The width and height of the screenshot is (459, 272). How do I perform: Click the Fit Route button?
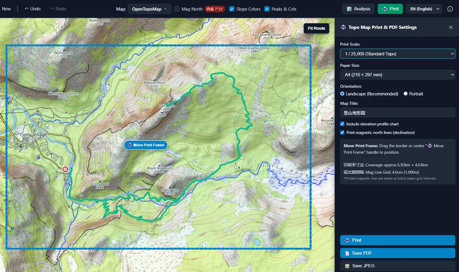pos(316,28)
